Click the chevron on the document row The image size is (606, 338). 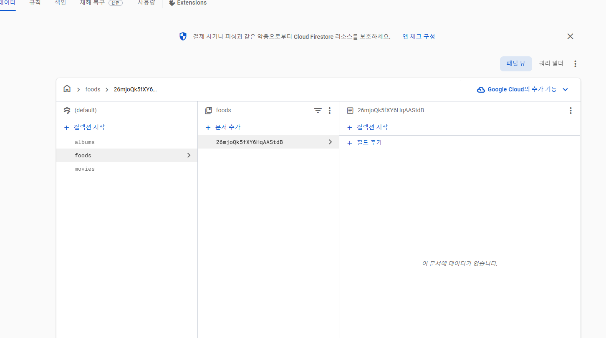pos(330,142)
